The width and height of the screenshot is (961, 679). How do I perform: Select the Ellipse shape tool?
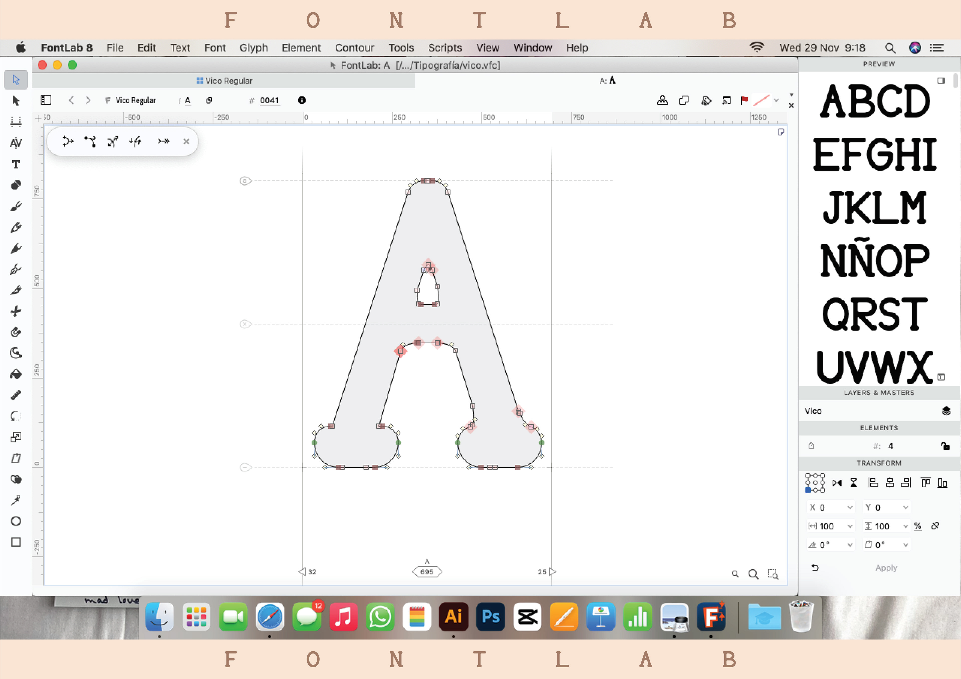click(x=16, y=521)
